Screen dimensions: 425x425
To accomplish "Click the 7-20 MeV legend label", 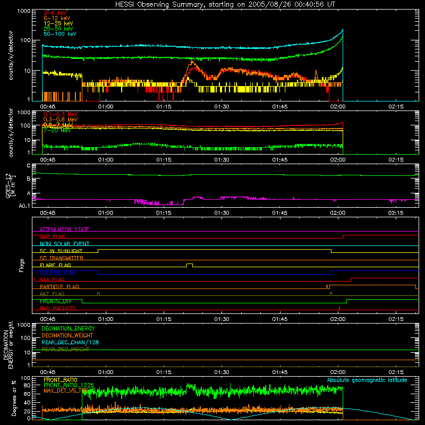I will 57,130.
